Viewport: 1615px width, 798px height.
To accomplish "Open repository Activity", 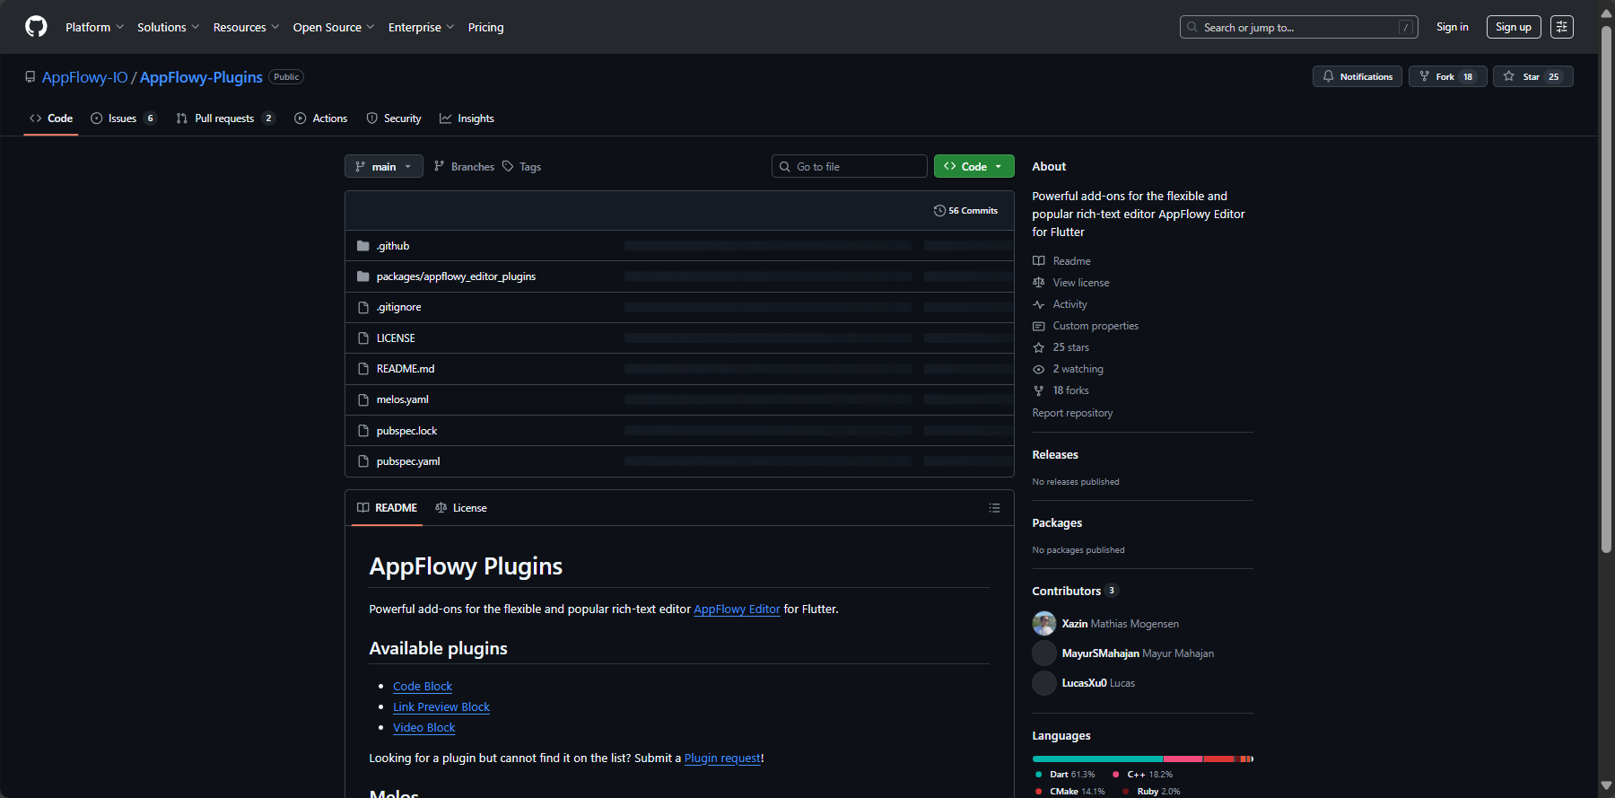I will tap(1060, 304).
